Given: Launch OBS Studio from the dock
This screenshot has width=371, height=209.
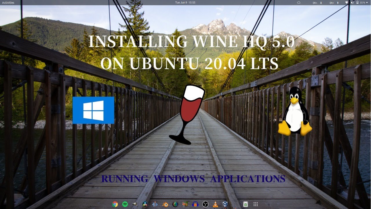Looking at the screenshot, I should [205, 204].
